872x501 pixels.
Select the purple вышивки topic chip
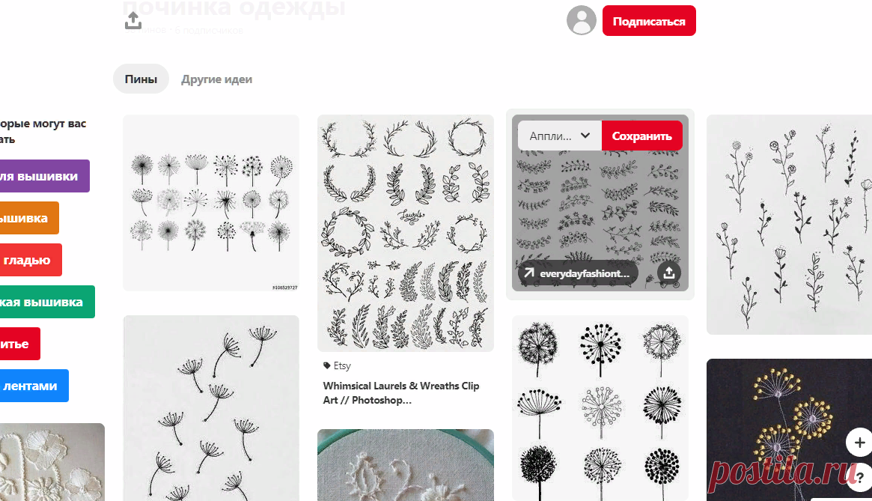click(44, 176)
